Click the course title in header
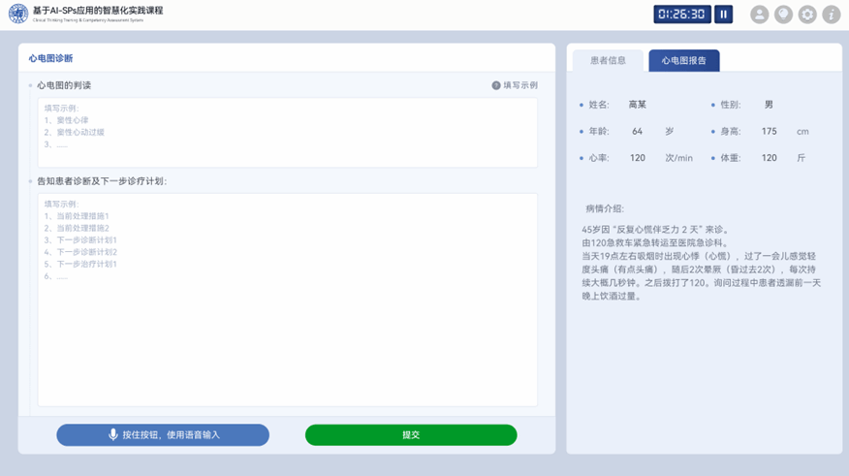The image size is (849, 476). point(98,11)
